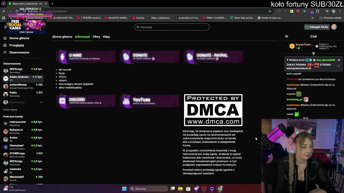The image size is (344, 193).
Task: Expand the pinned chat message chevron
Action: point(339,66)
